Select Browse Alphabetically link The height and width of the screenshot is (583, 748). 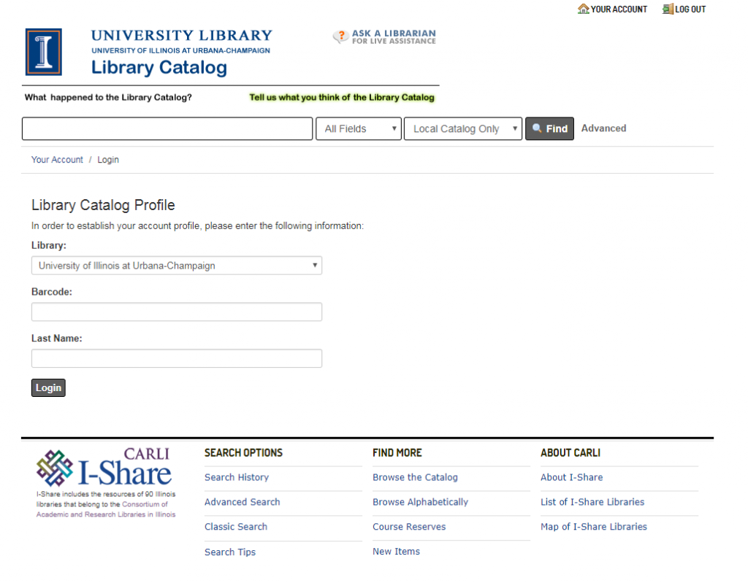[420, 502]
